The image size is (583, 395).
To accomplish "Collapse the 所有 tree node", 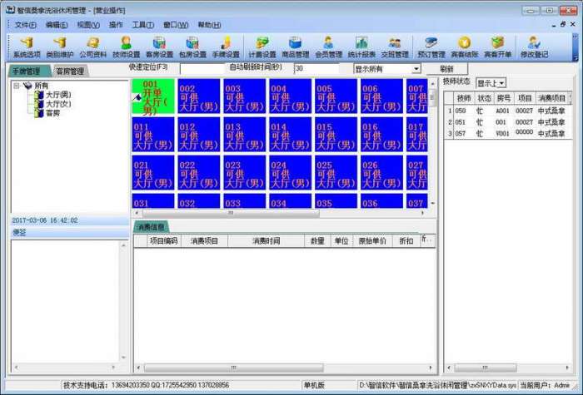I will pos(17,86).
